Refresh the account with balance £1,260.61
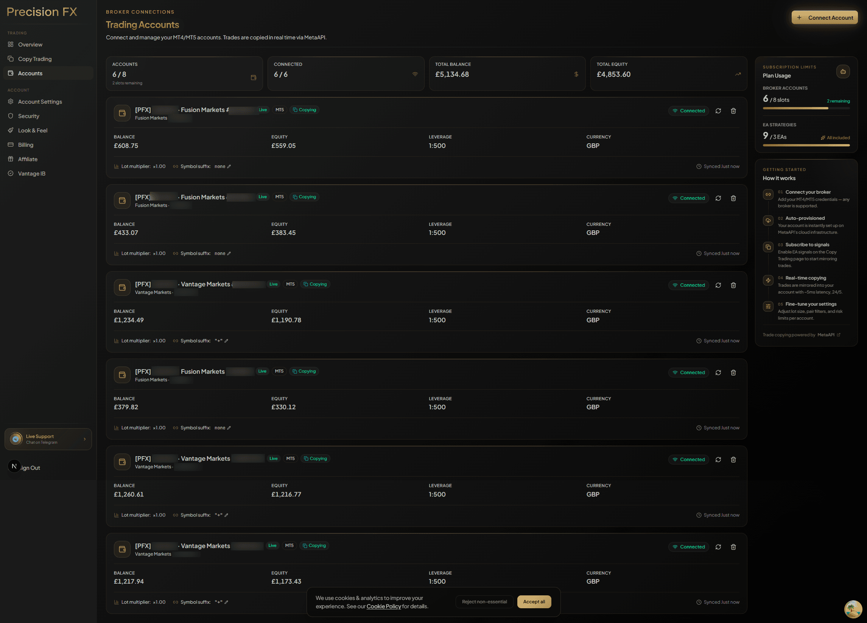This screenshot has height=623, width=867. [718, 460]
